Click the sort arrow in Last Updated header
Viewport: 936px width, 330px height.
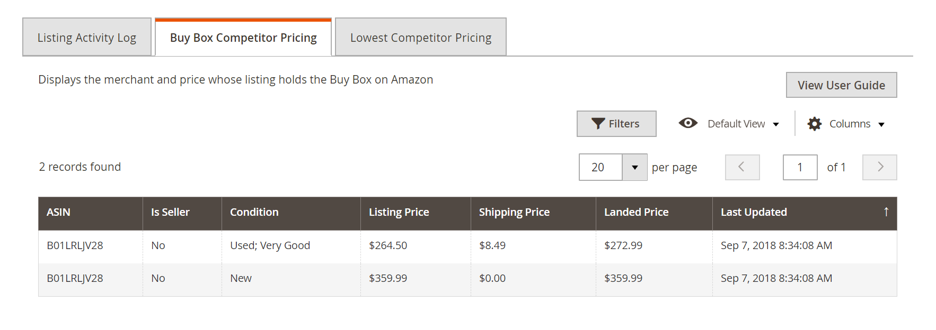click(886, 212)
